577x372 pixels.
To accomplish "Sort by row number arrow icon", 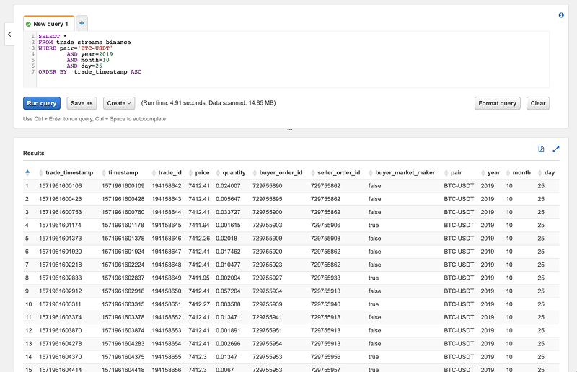I will click(x=27, y=172).
